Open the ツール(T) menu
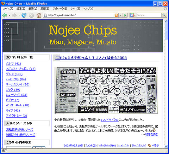Viewport: 169px width, 154px height. 75,9
